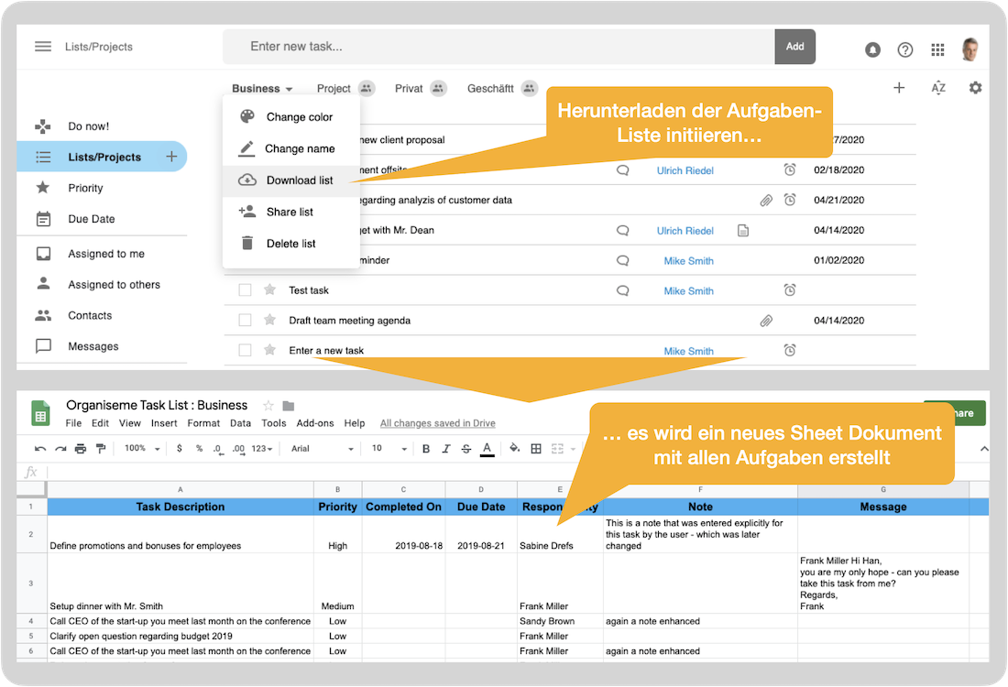The width and height of the screenshot is (1008, 687).
Task: Open the Sheets Add-ons menu
Action: pyautogui.click(x=315, y=423)
